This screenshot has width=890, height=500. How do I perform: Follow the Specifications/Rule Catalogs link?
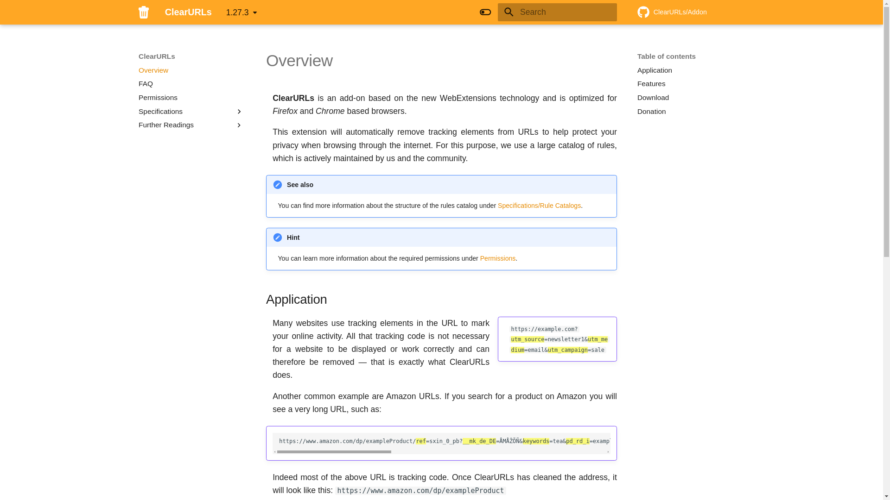[539, 206]
